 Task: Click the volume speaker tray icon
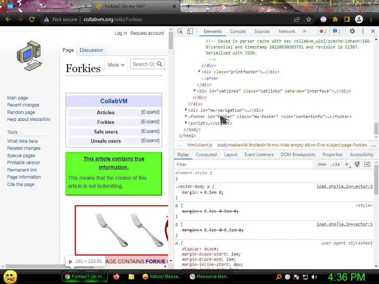point(314,277)
